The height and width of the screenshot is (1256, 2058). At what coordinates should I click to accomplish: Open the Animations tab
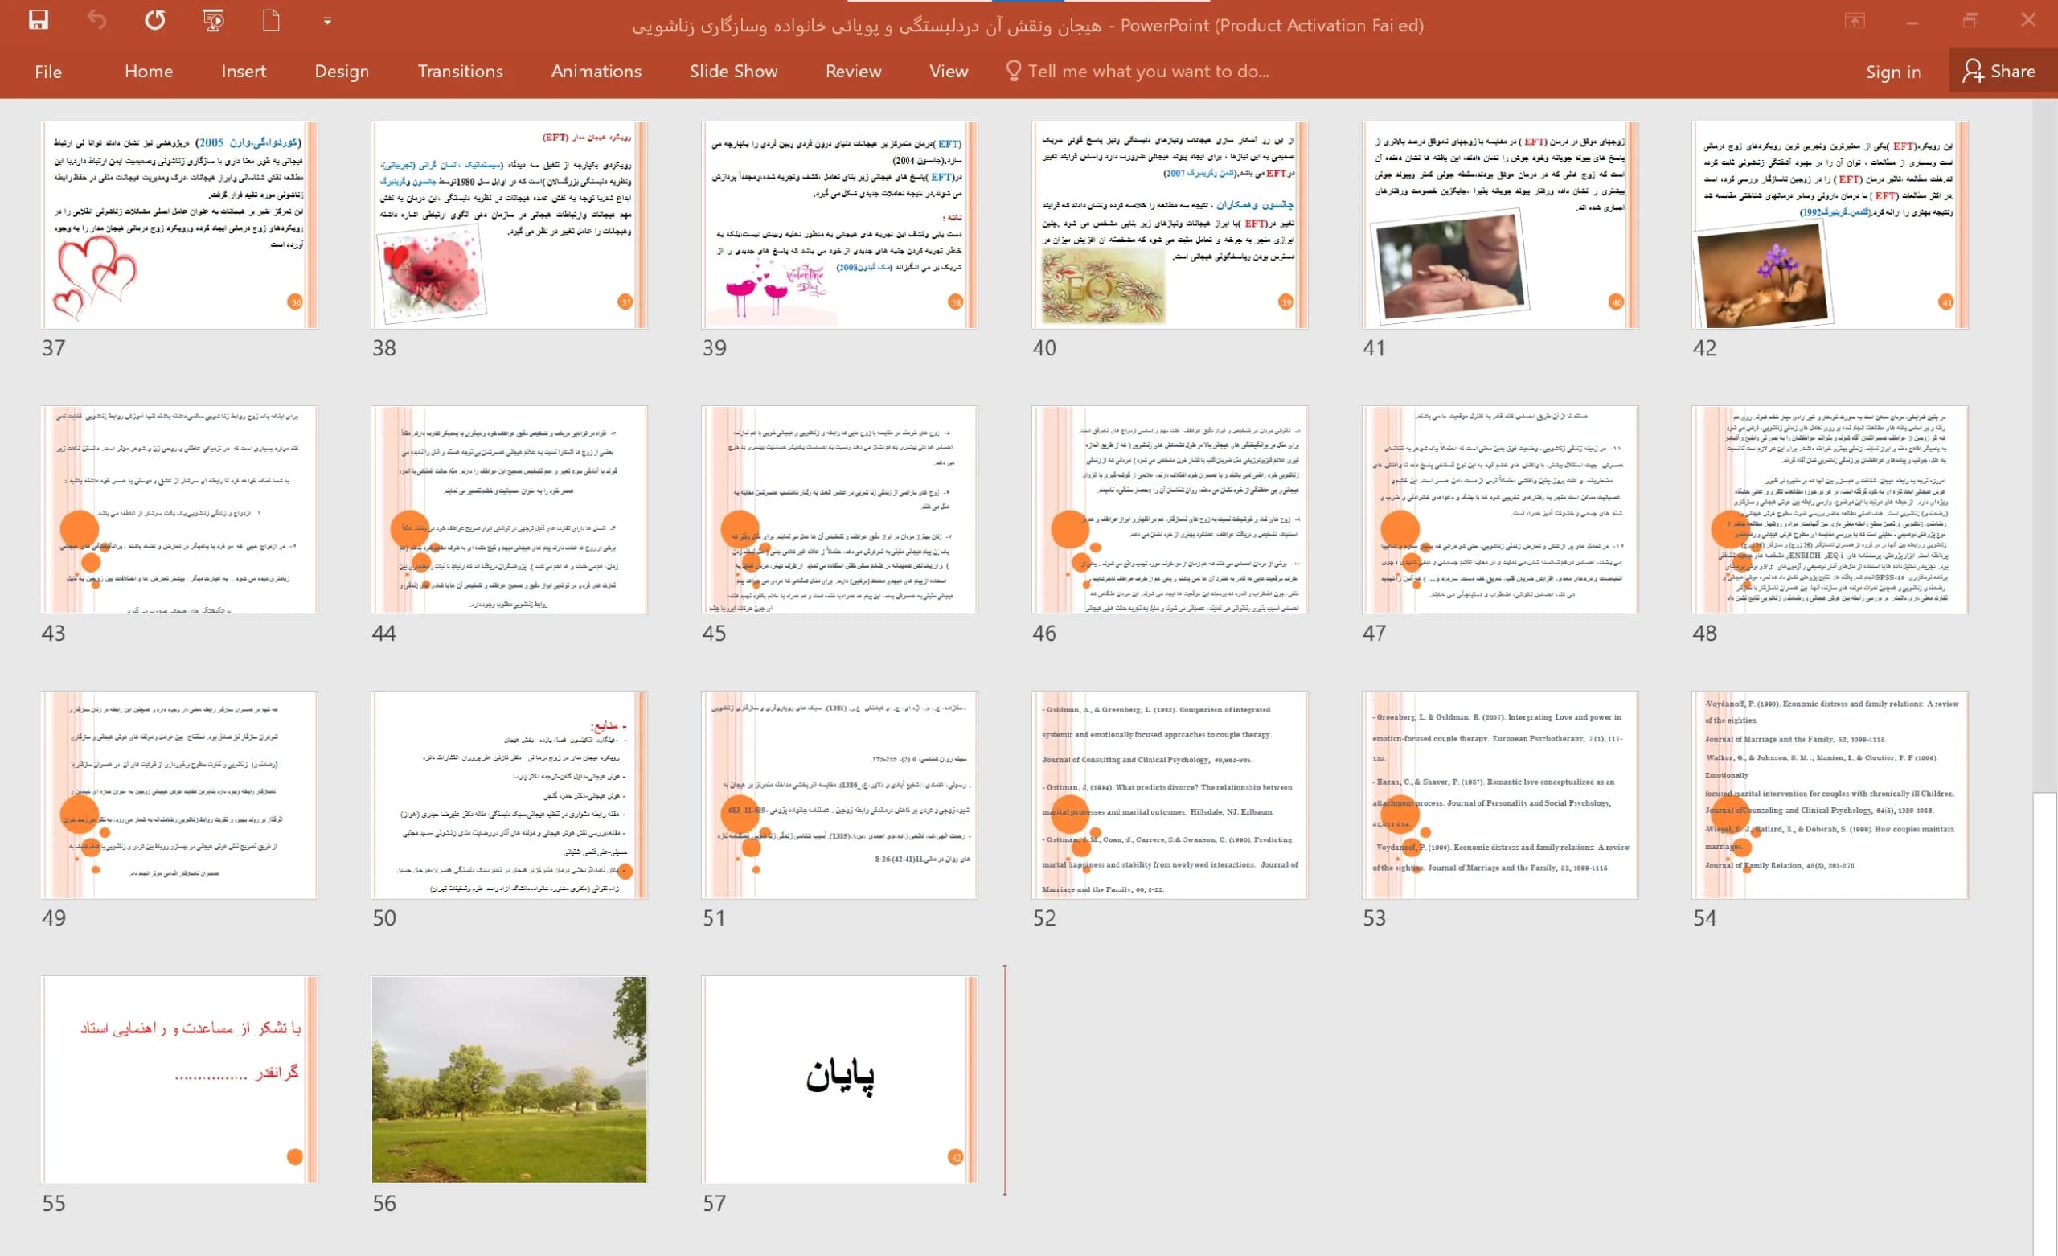[596, 72]
